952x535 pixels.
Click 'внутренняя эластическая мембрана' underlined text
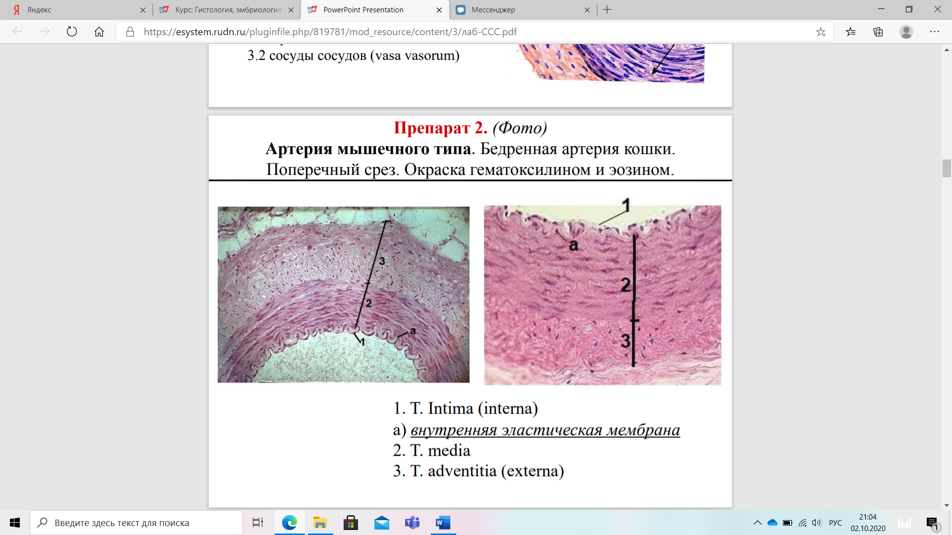point(545,430)
